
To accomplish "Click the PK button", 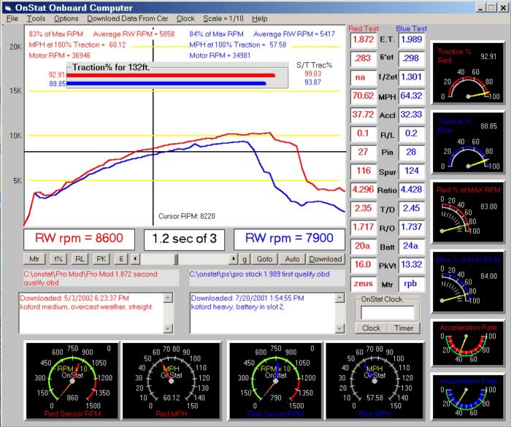I will 101,259.
